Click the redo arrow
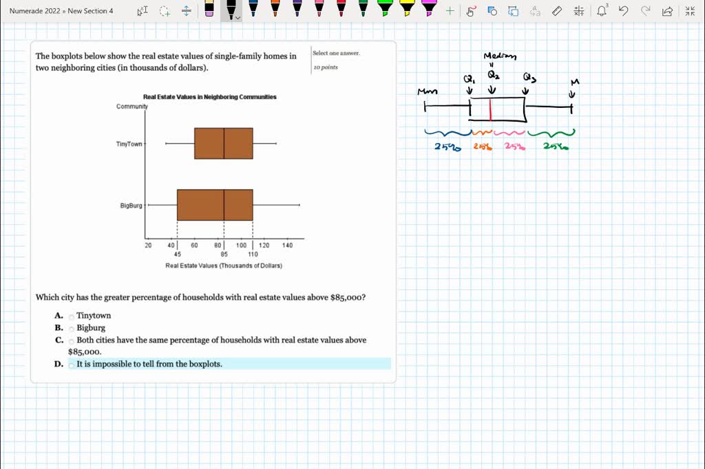 (x=645, y=11)
